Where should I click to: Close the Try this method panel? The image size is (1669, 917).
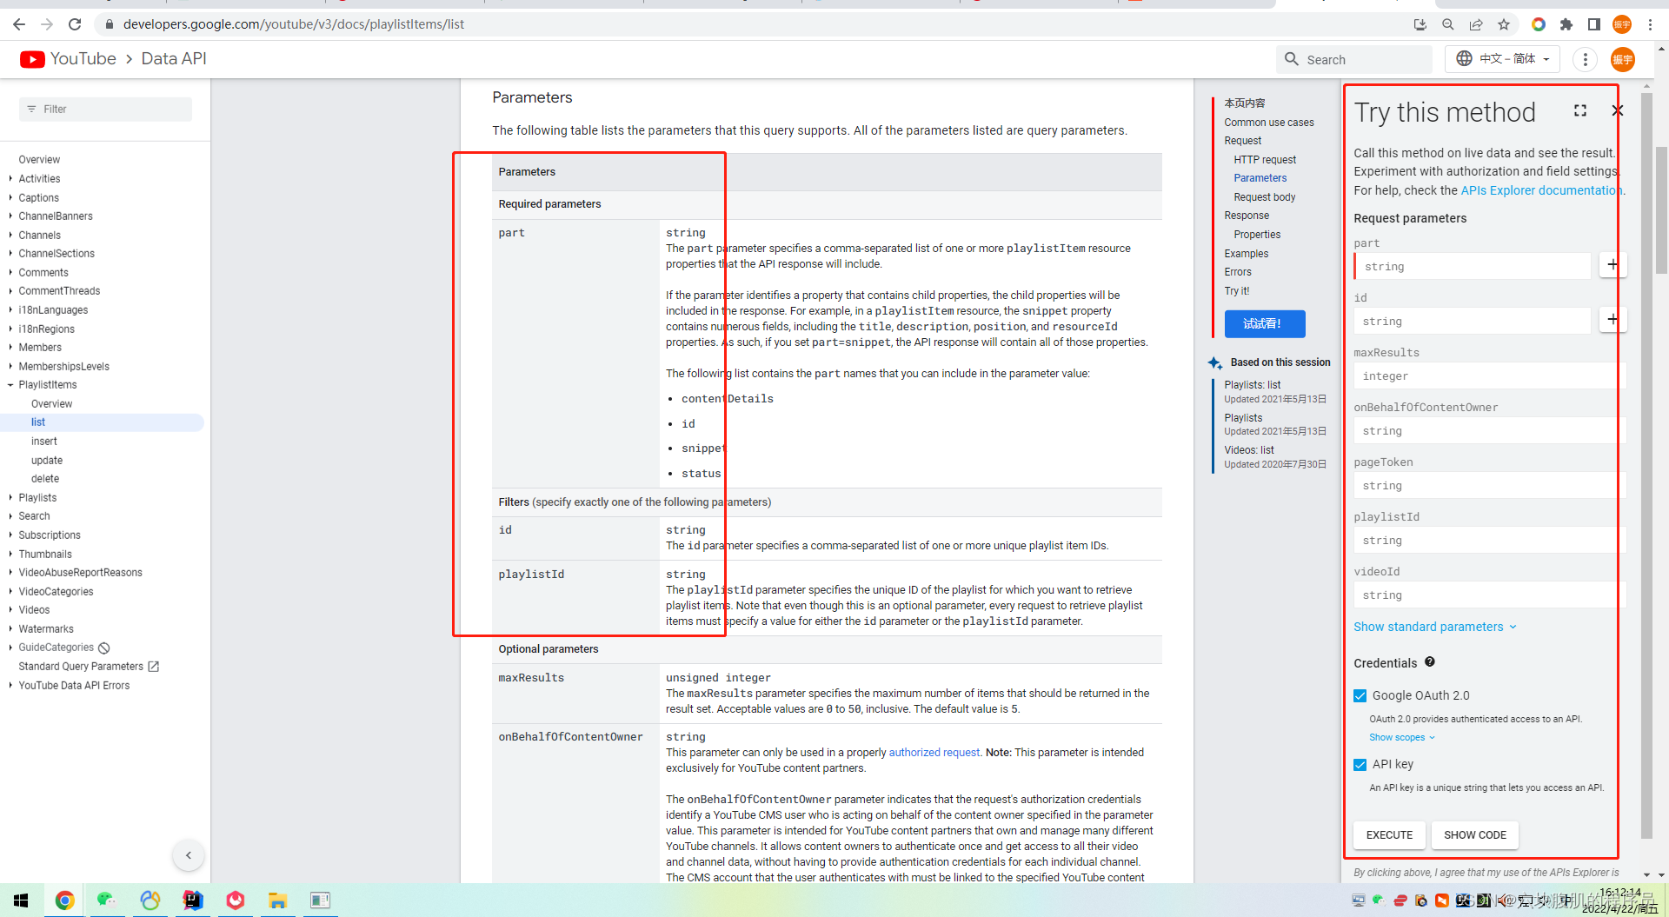[1617, 110]
